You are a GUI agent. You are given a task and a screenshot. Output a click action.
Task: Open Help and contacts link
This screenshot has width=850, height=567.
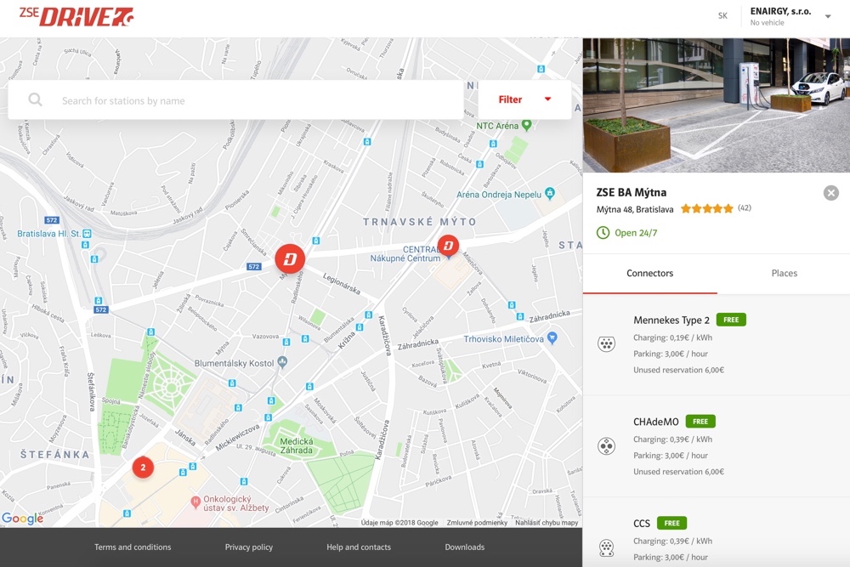tap(359, 547)
